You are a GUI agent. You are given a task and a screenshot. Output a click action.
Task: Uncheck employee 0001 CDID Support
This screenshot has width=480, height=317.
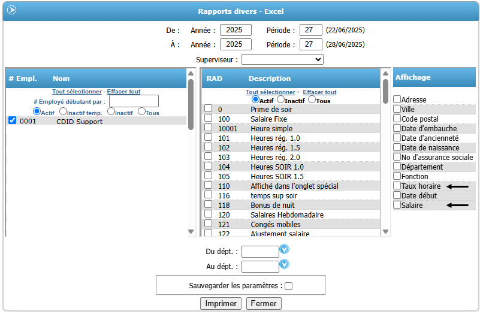tap(13, 121)
